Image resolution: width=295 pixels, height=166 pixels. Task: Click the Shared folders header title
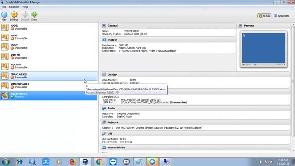117,148
